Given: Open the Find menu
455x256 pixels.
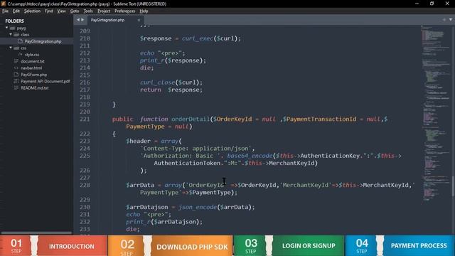Looking at the screenshot, I should click(x=49, y=11).
